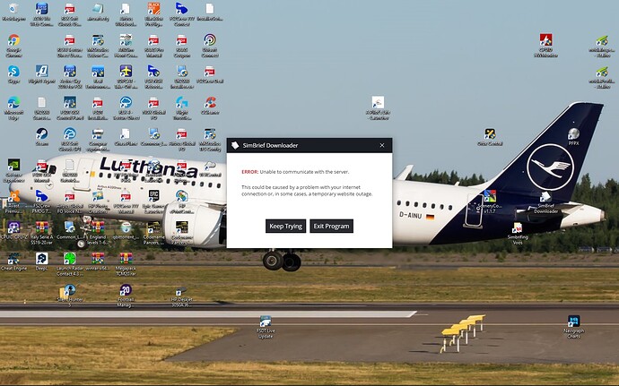Select the SceneryCo... v1.1.7 shortcut
This screenshot has width=619, height=386.
(x=490, y=202)
